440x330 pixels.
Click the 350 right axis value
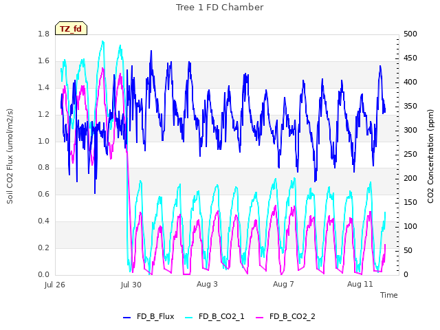click(x=410, y=107)
